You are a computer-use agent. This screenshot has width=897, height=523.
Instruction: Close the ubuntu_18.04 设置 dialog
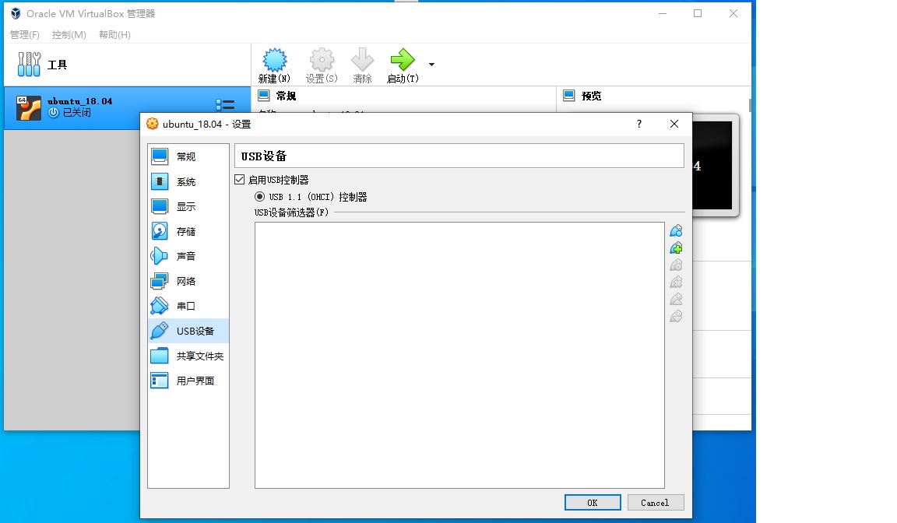pos(674,124)
